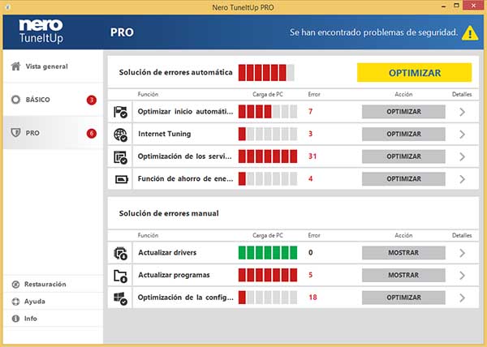This screenshot has width=487, height=347.
Task: Click MOSTRAR for Actualizar drivers
Action: click(403, 253)
